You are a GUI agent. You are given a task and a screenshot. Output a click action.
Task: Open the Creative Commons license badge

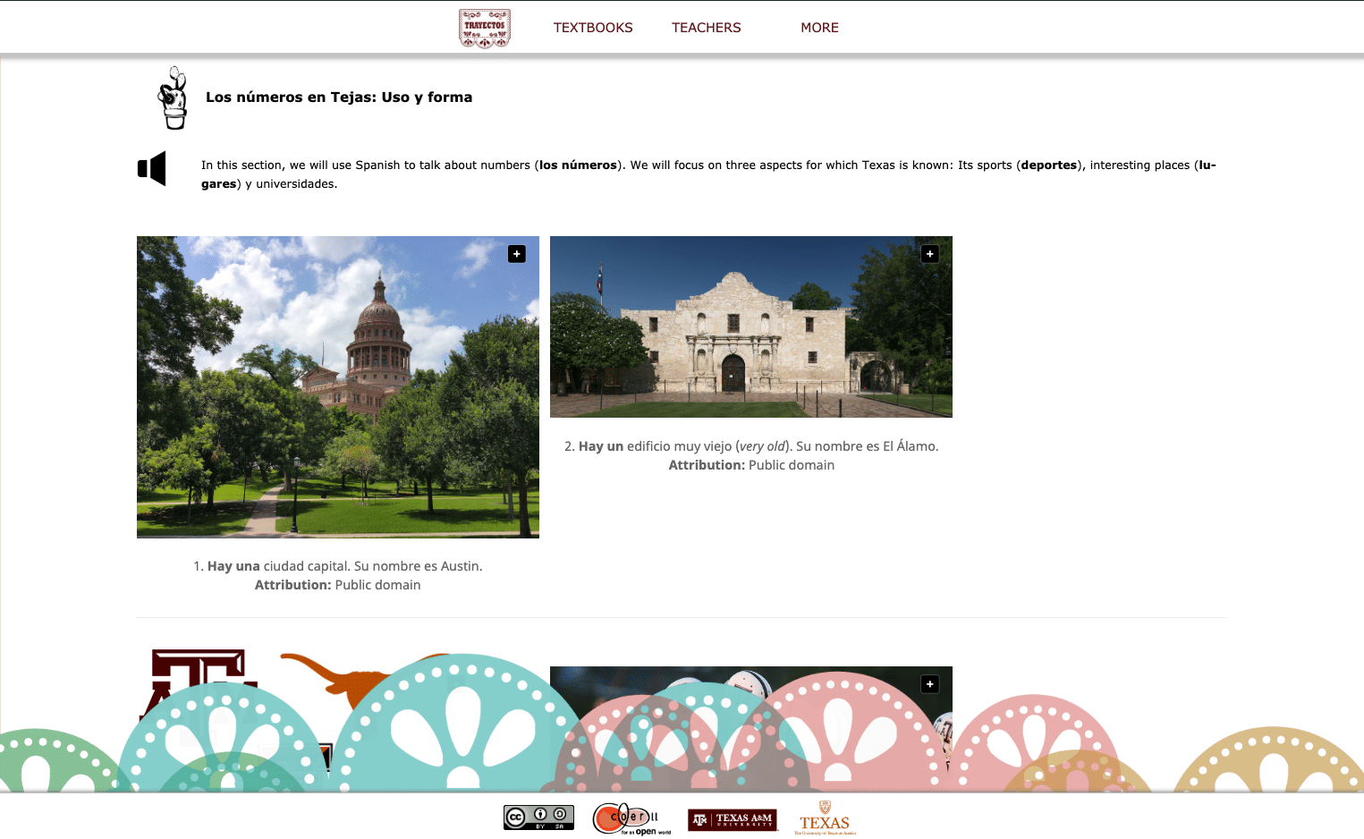(x=538, y=818)
